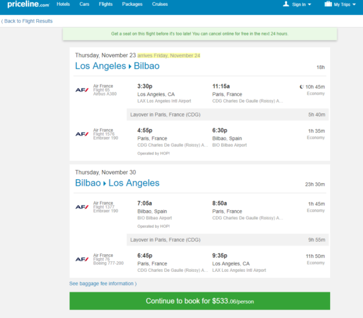Expand the My Trips dropdown arrow
Screen dimensions: 363x318
pyautogui.click(x=354, y=5)
